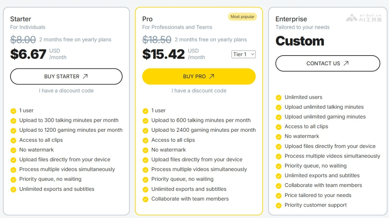Click Pro's 'I have a discount code' link
The width and height of the screenshot is (389, 218).
click(x=199, y=91)
